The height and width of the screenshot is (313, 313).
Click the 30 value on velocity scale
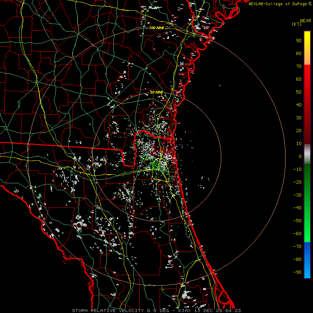click(x=299, y=118)
